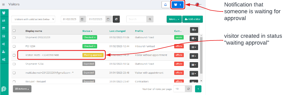Open the Visitors section in the sidebar

[4, 13]
